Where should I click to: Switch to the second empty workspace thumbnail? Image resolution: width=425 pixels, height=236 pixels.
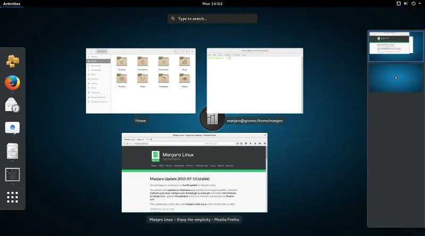pyautogui.click(x=396, y=78)
